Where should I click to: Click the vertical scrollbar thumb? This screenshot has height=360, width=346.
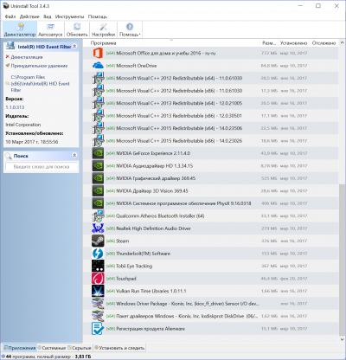point(343,260)
